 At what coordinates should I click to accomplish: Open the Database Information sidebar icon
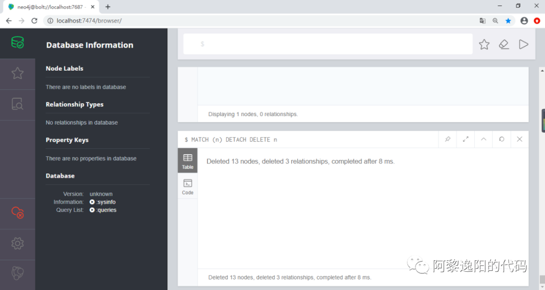[17, 43]
